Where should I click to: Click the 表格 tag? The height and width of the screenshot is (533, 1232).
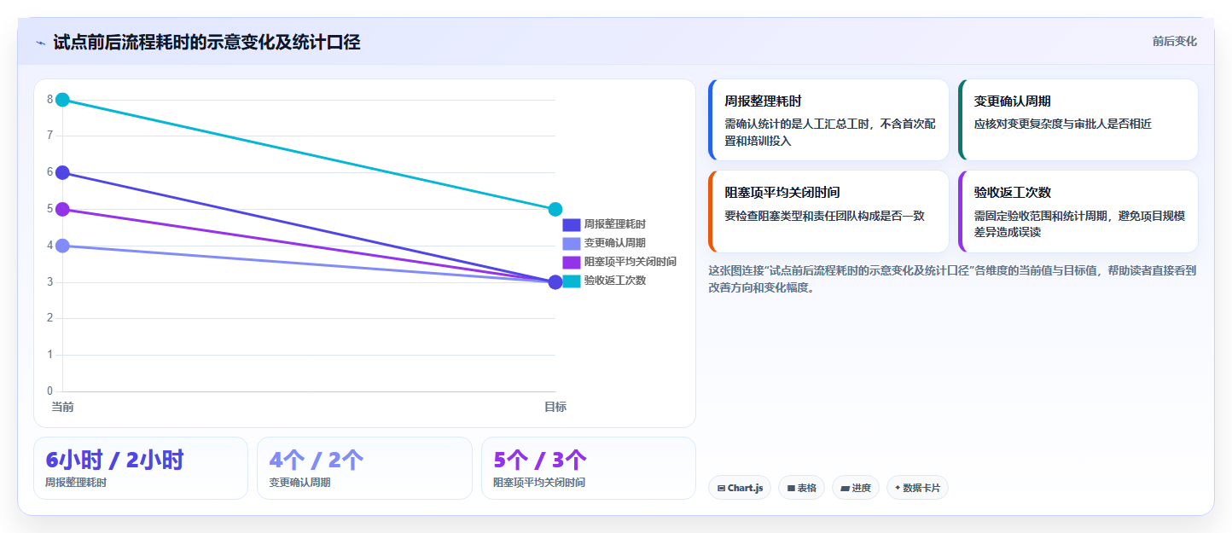point(801,488)
